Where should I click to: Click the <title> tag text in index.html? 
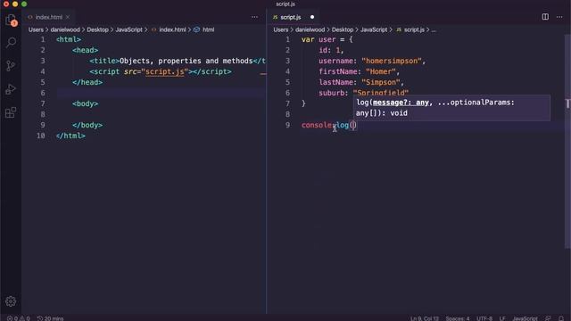(104, 61)
